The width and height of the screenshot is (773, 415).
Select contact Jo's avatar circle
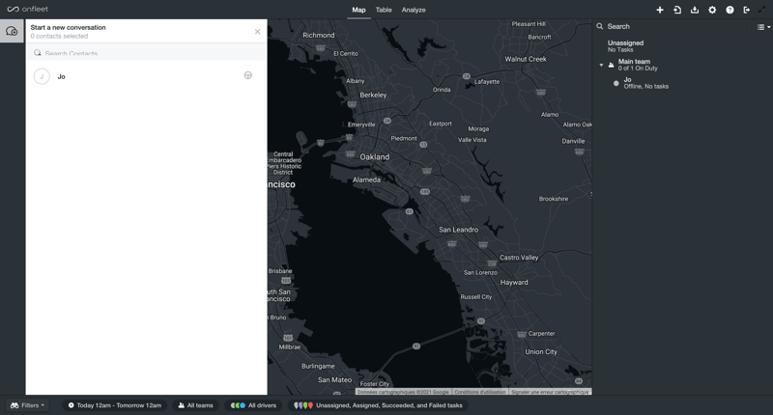(42, 76)
